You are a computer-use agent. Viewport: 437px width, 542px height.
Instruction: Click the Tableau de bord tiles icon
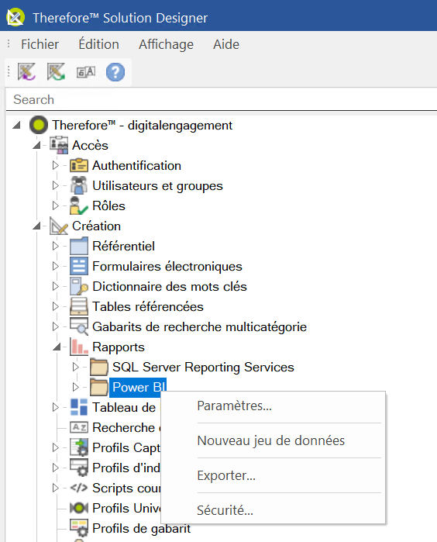79,407
